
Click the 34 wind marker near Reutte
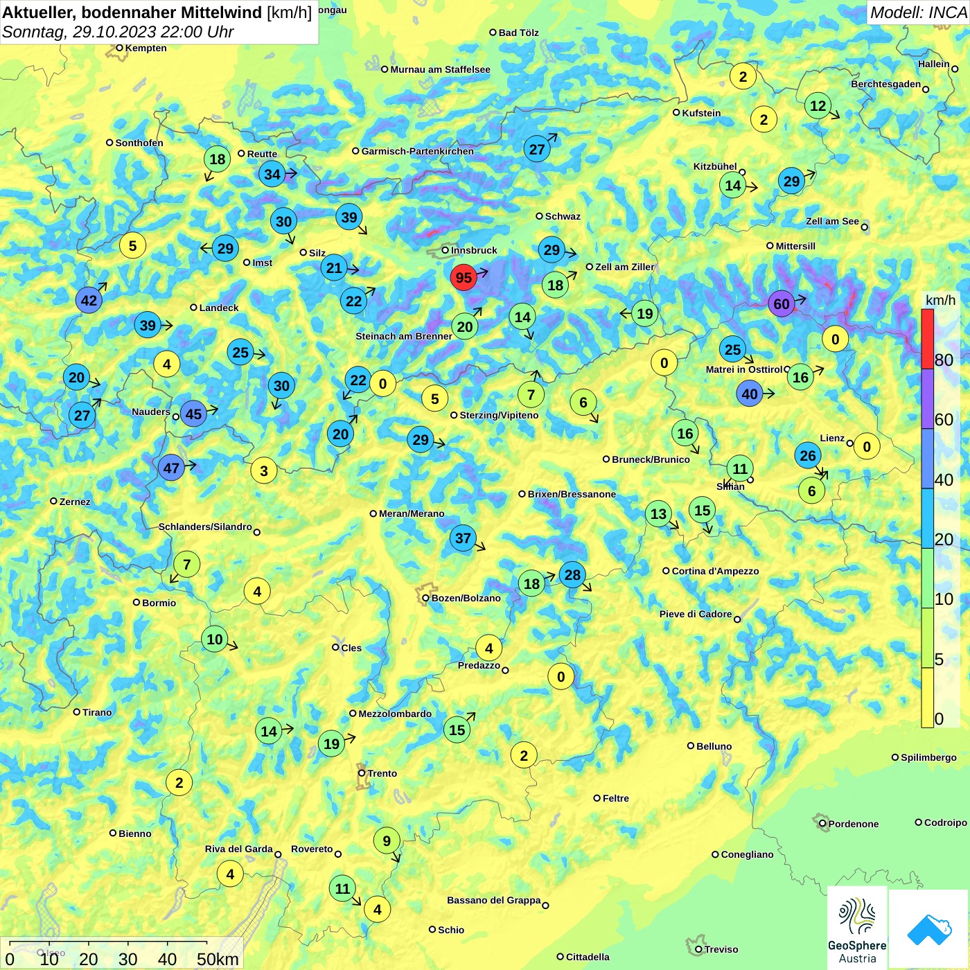[272, 174]
